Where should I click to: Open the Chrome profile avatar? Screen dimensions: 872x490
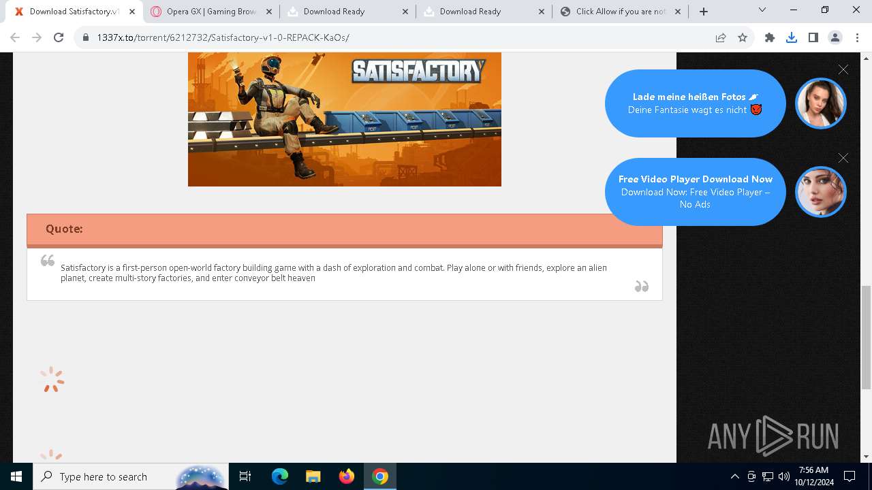[835, 37]
